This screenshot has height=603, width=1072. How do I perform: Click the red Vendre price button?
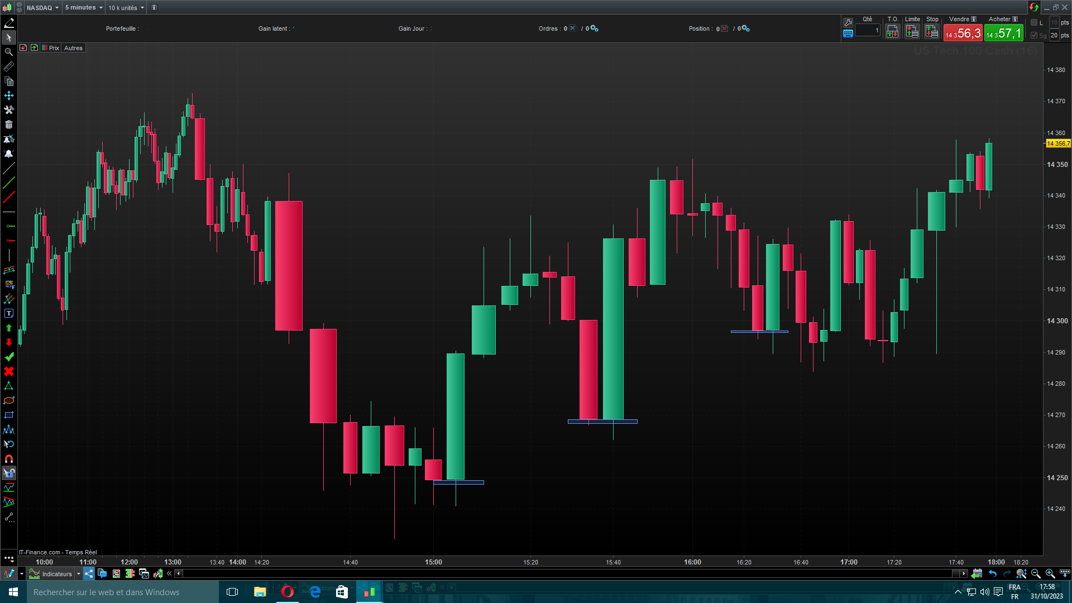[963, 33]
